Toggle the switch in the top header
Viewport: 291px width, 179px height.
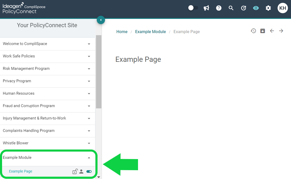pyautogui.click(x=193, y=8)
